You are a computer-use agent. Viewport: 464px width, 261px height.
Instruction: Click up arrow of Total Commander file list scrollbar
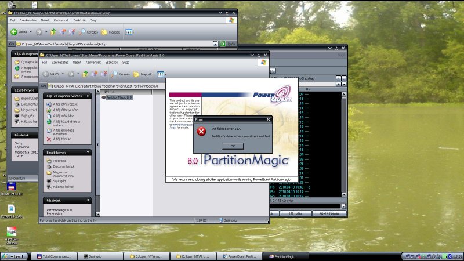click(343, 95)
